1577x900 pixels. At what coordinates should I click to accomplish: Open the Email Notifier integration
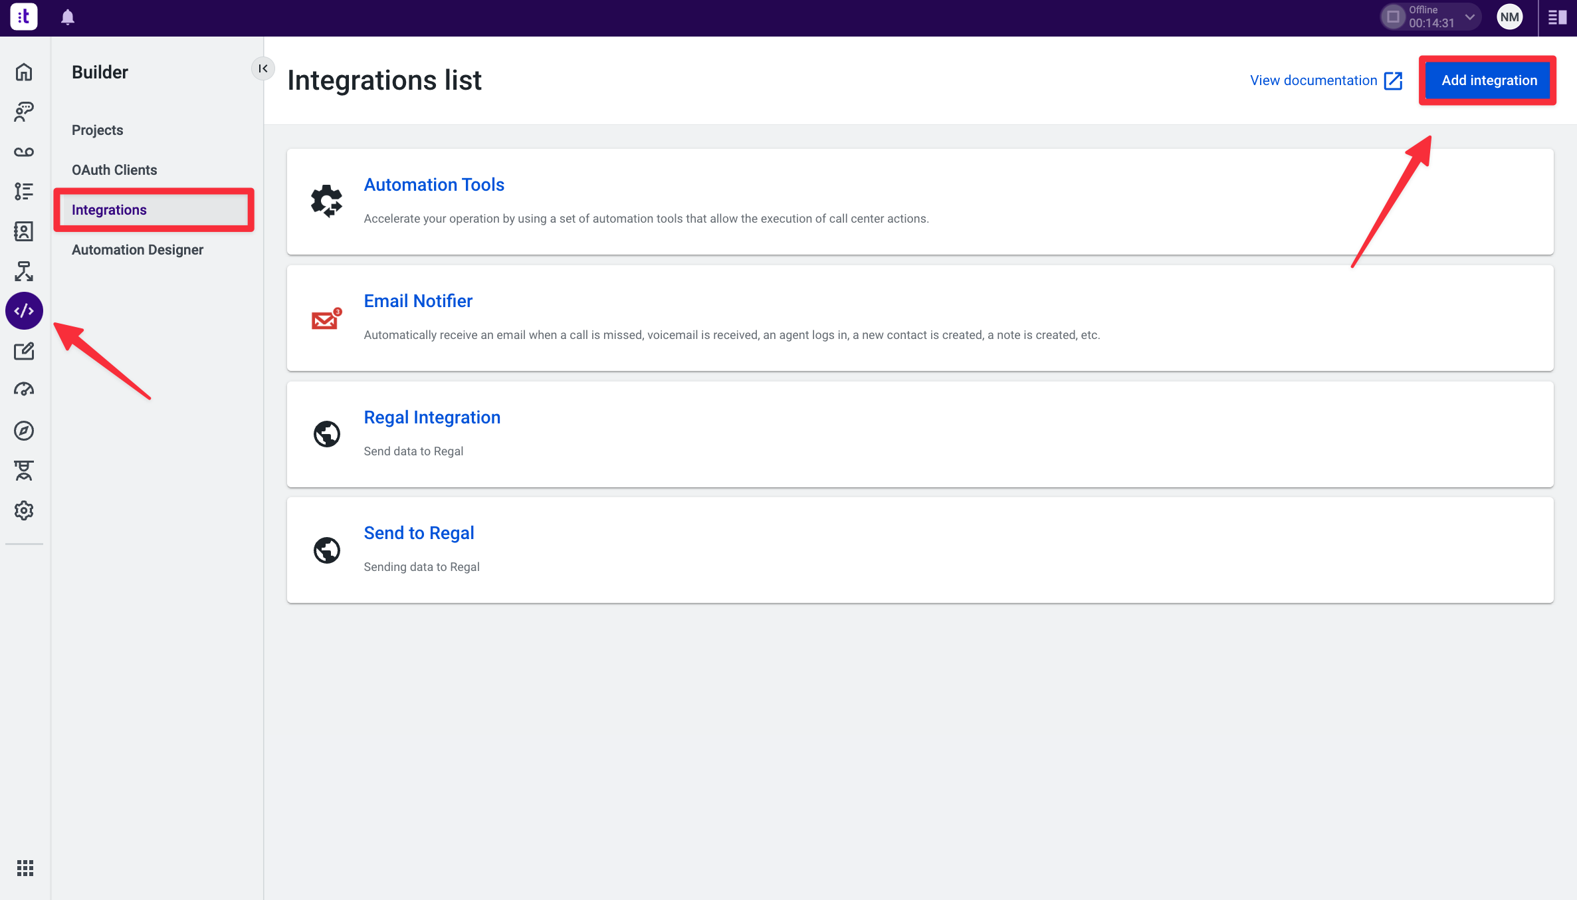point(418,301)
